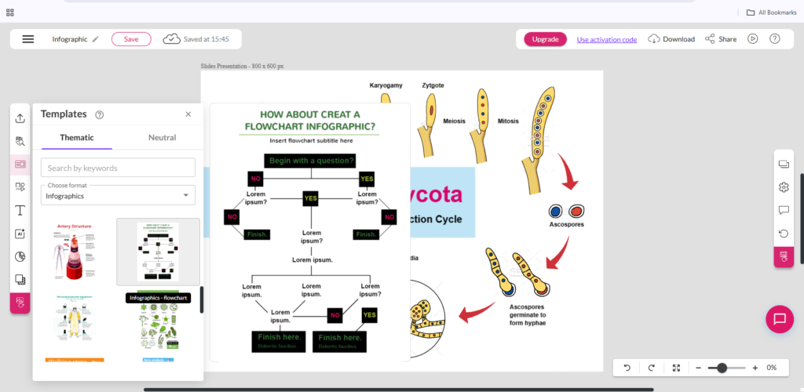The height and width of the screenshot is (392, 804).
Task: Zoom out with the minus button
Action: [x=698, y=368]
